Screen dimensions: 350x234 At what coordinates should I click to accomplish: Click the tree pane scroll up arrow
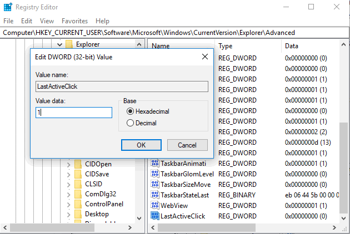139,44
